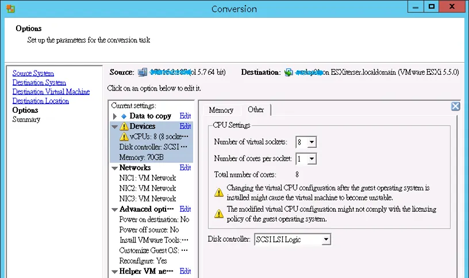Click the warning icon beside vCPUs entry
The image size is (469, 278).
(x=124, y=137)
